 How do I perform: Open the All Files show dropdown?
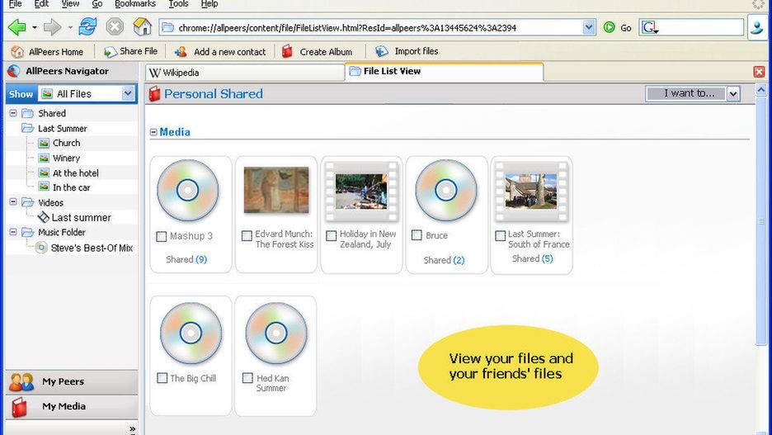(128, 93)
